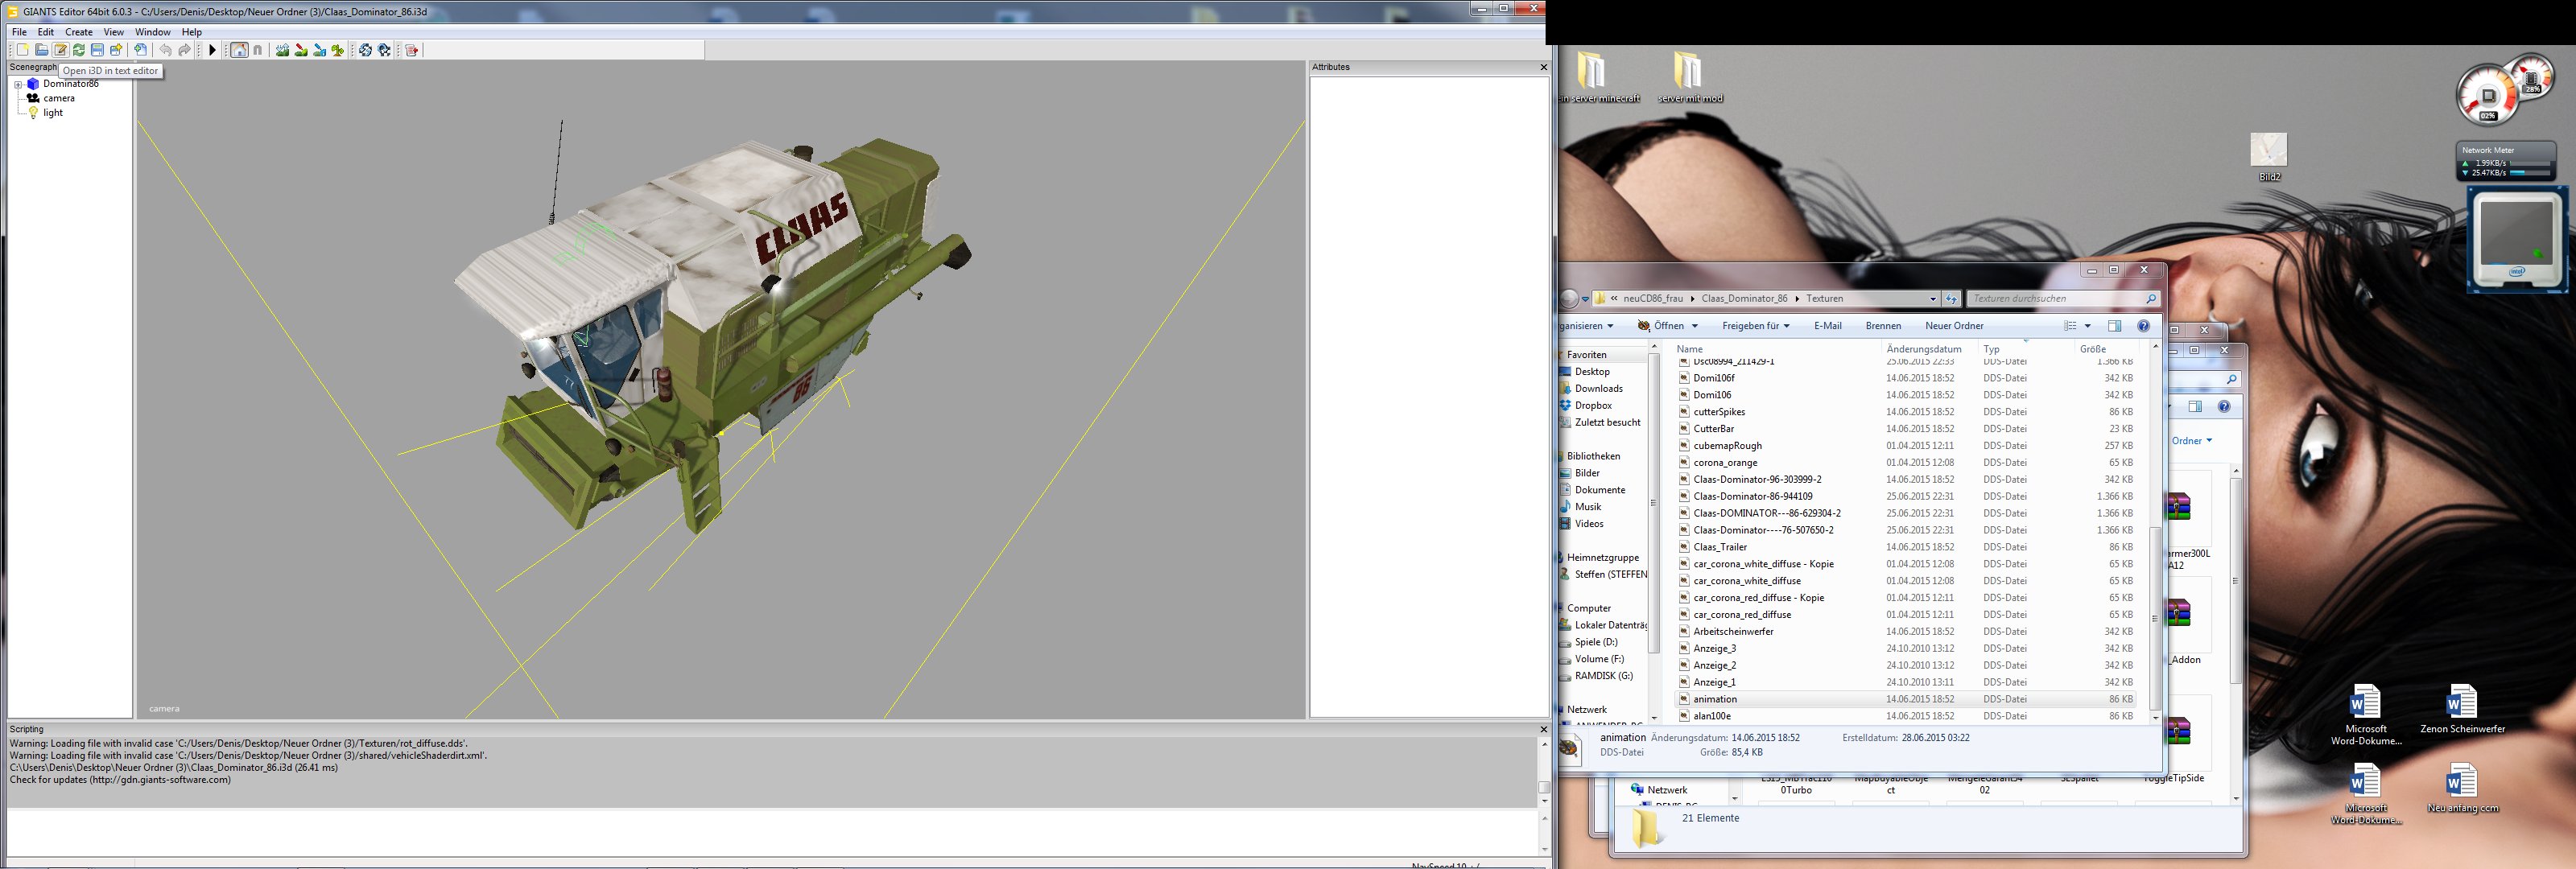Select the camera node in Scenegraph
The height and width of the screenshot is (869, 2576).
pyautogui.click(x=59, y=98)
